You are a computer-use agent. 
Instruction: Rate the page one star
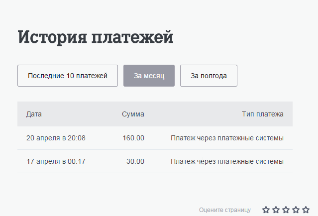(x=266, y=210)
